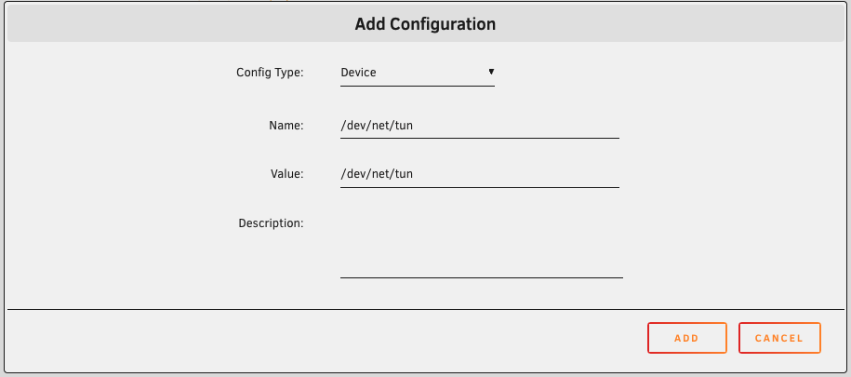Click the Description label
851x377 pixels.
coord(271,223)
